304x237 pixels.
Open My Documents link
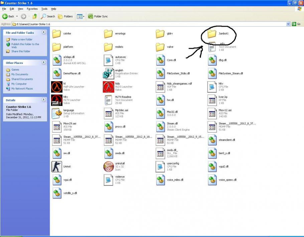pos(20,75)
